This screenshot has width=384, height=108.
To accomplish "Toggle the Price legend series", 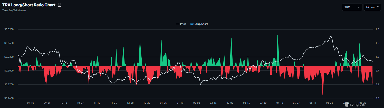I will click(181, 24).
